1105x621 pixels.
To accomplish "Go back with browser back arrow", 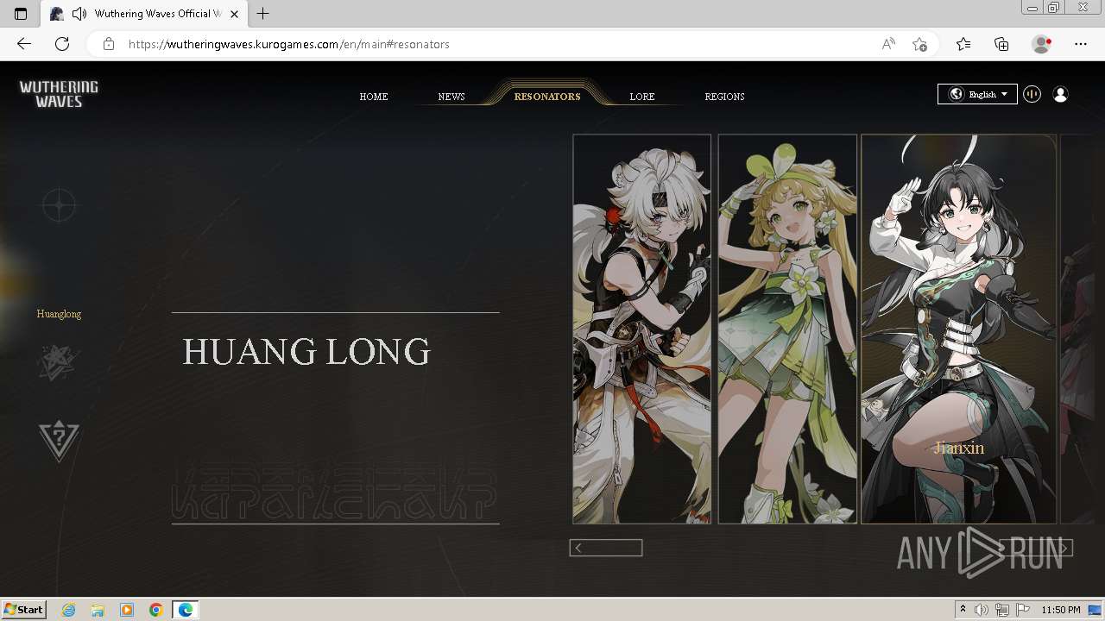I will 24,44.
